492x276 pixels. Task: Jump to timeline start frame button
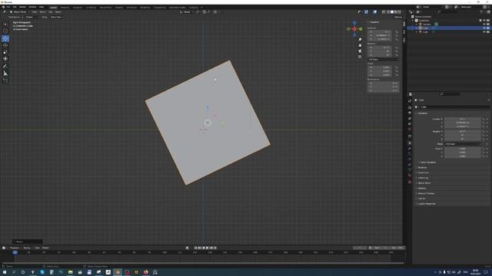pyautogui.click(x=195, y=248)
